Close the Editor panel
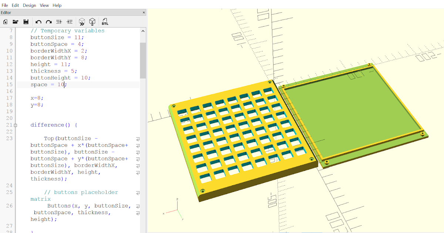Screen dimensions: 444x233 pos(144,12)
